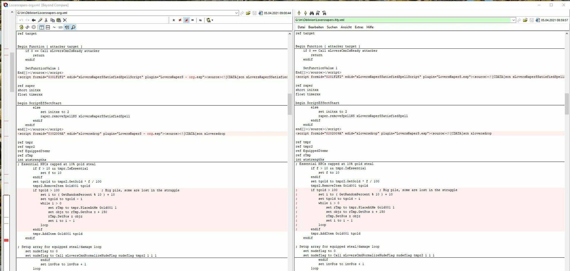Click the black copy-to-left arrow icon

[34, 20]
